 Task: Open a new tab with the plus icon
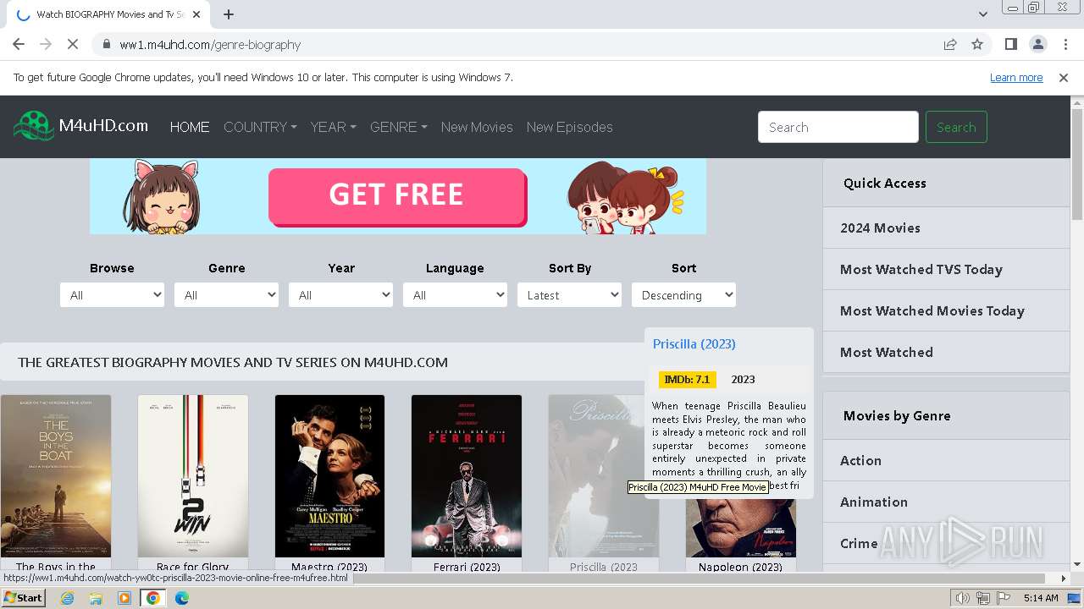(229, 14)
